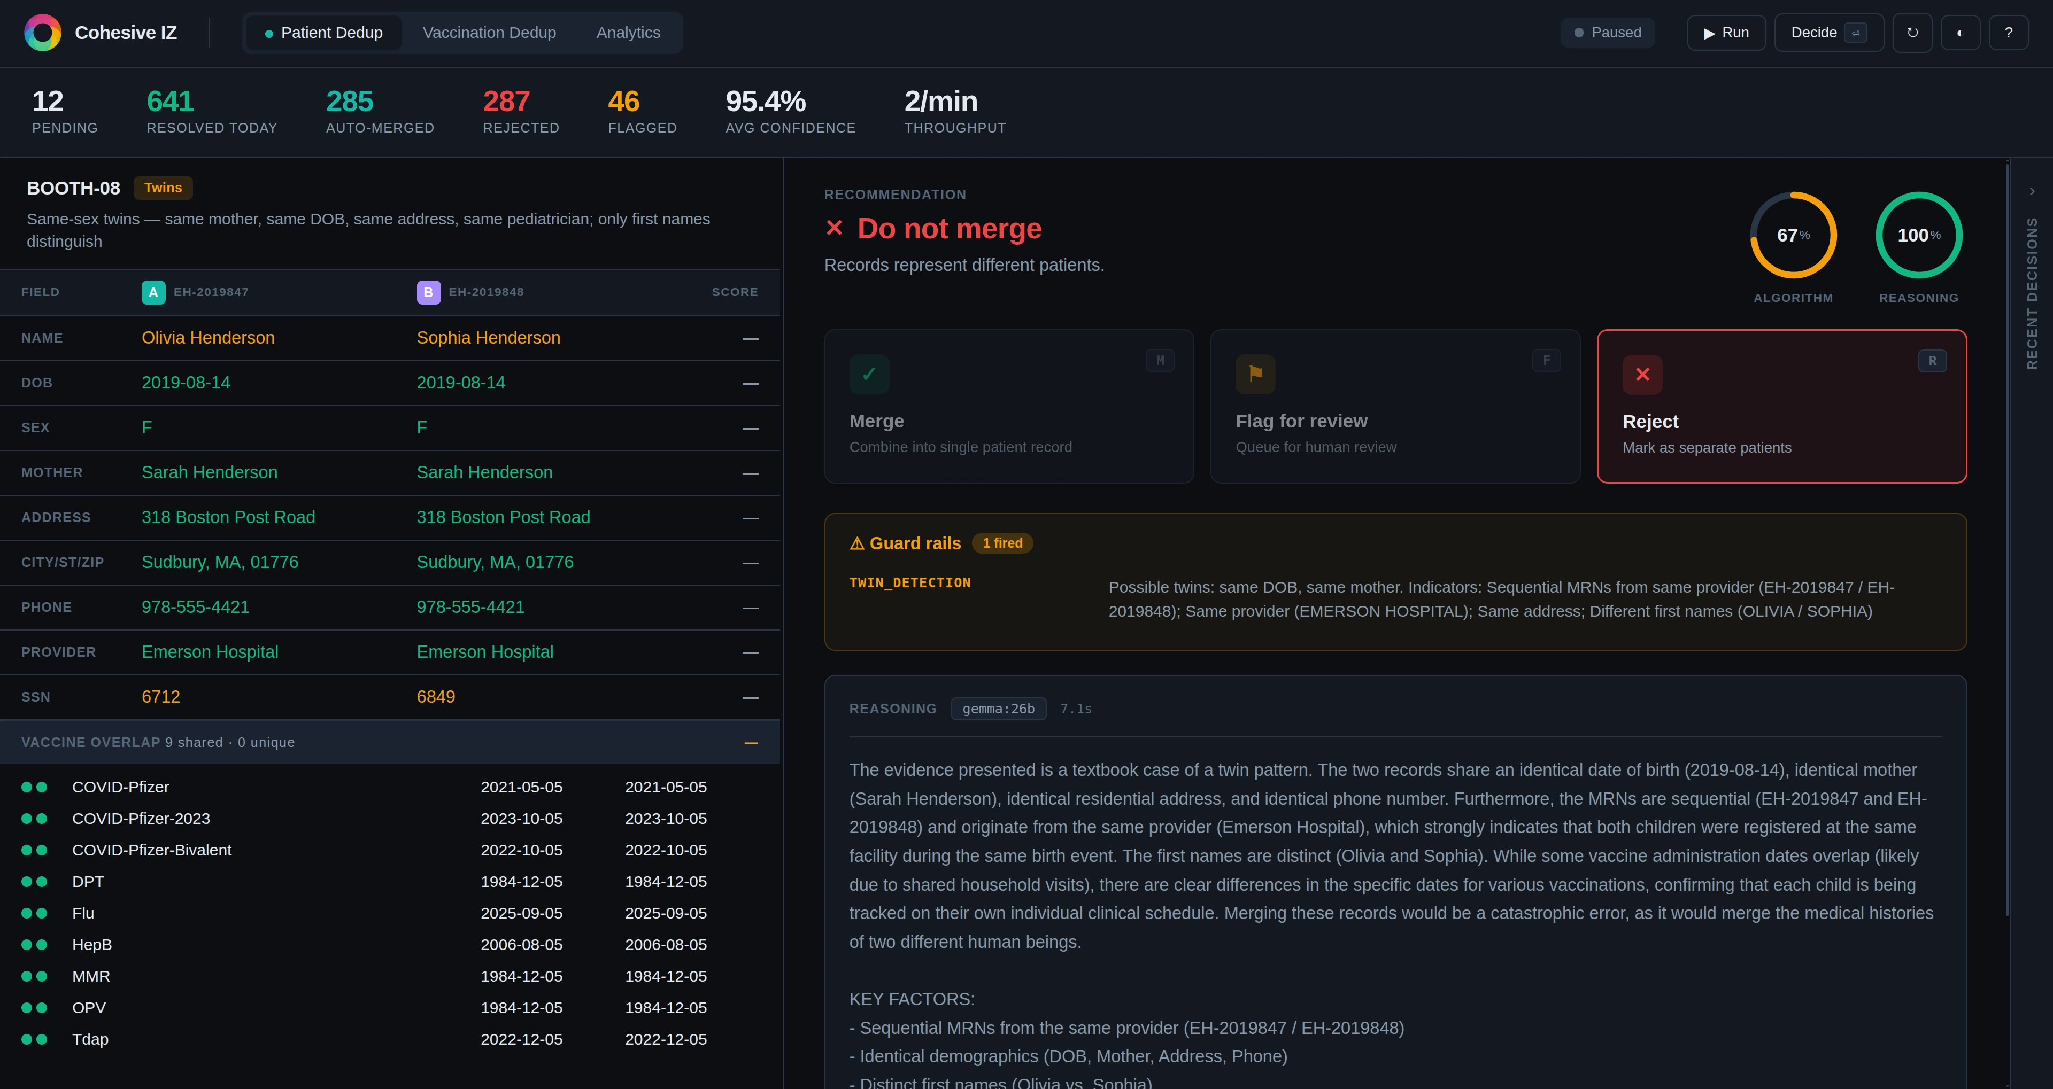The height and width of the screenshot is (1089, 2053).
Task: Click the green dots beside Tdap row
Action: click(34, 1040)
